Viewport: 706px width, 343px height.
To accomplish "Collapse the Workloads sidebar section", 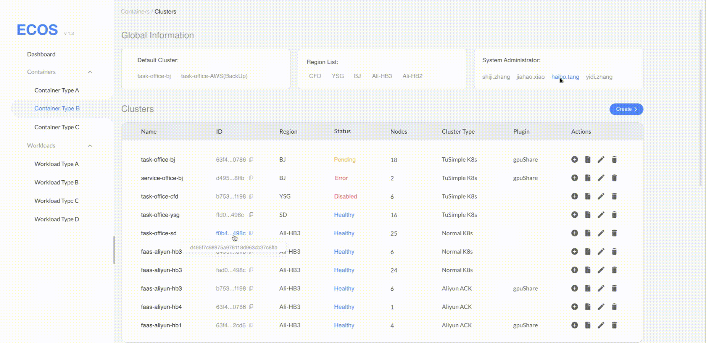I will (90, 146).
